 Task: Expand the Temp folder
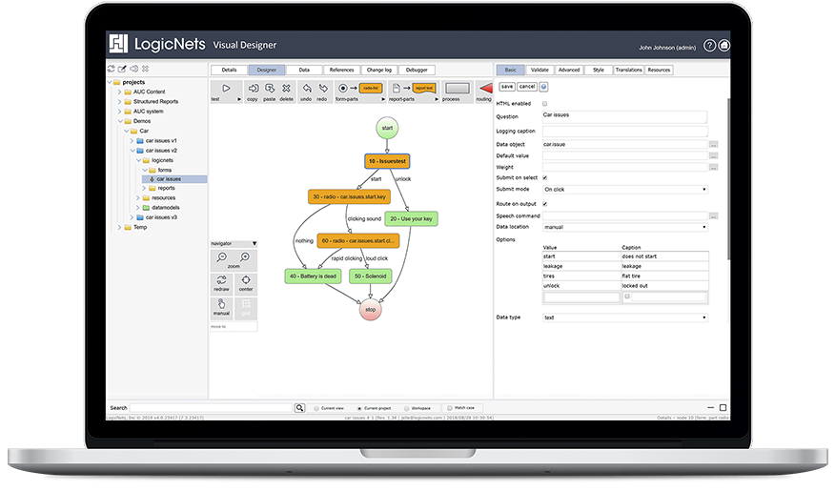[x=119, y=227]
